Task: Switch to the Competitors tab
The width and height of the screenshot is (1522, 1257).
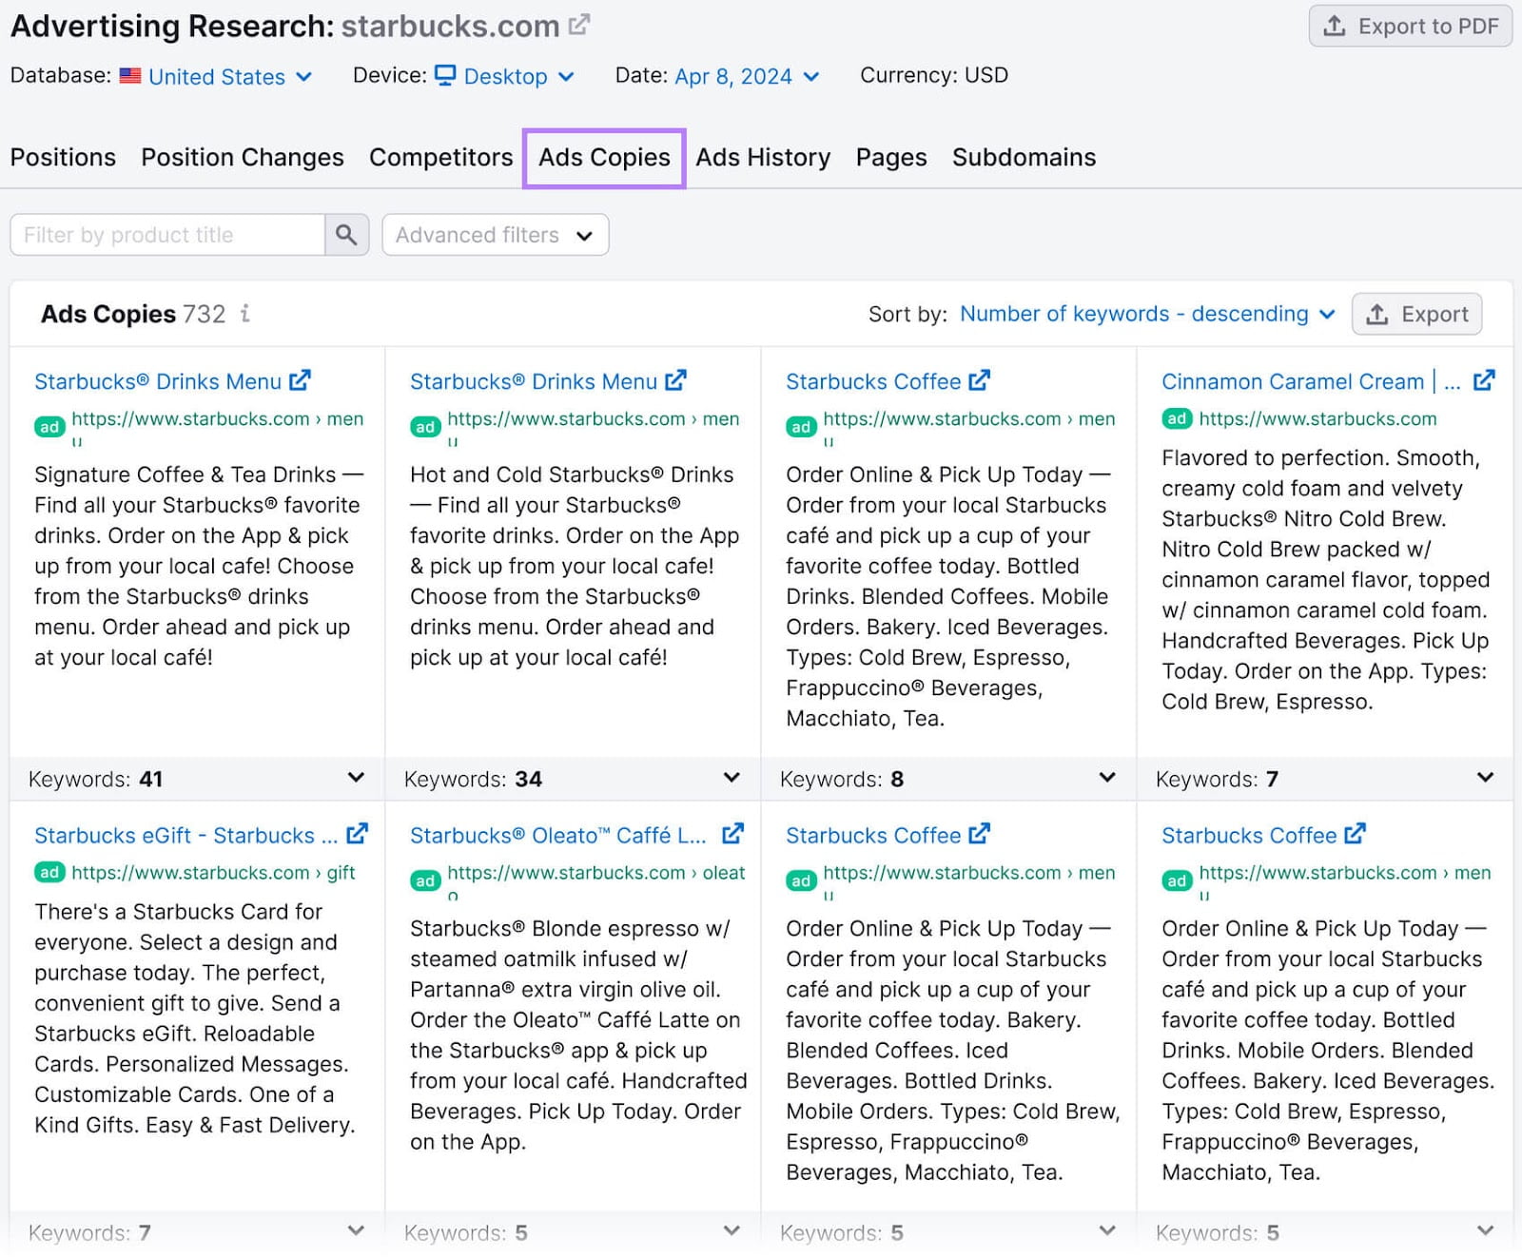Action: (x=440, y=157)
